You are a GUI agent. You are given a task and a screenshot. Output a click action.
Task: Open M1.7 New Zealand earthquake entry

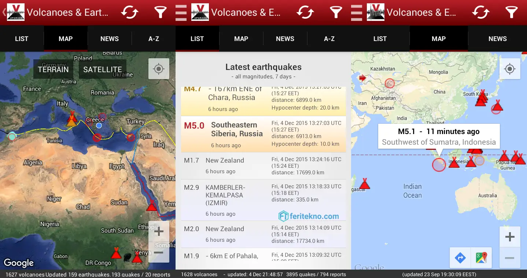click(263, 166)
